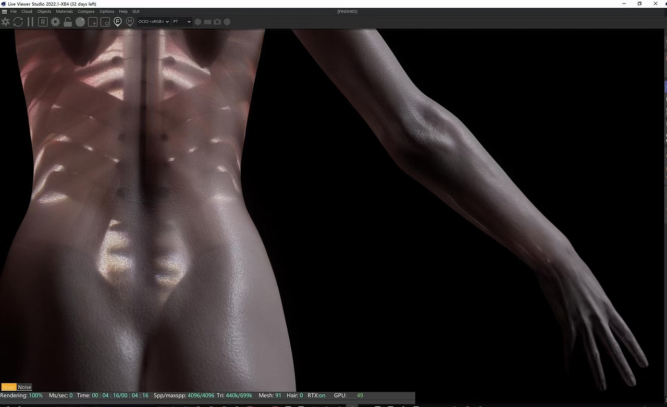The height and width of the screenshot is (407, 667).
Task: Click the [FINISHED] render status label
Action: (347, 11)
